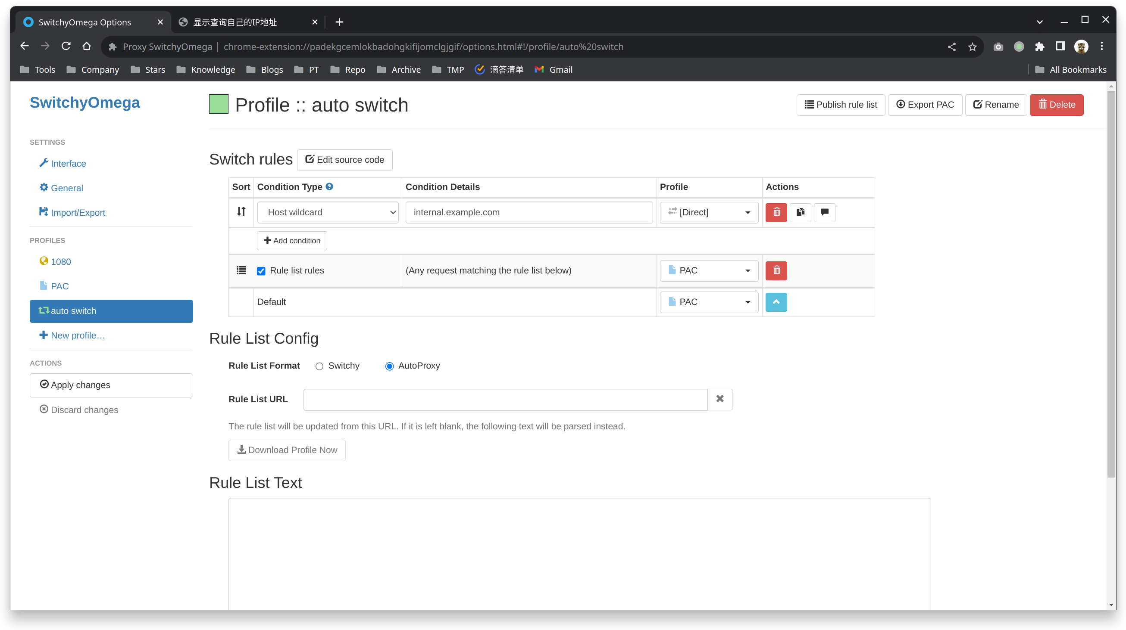Click the Condition Type help question icon
The image size is (1126, 630).
(x=329, y=186)
